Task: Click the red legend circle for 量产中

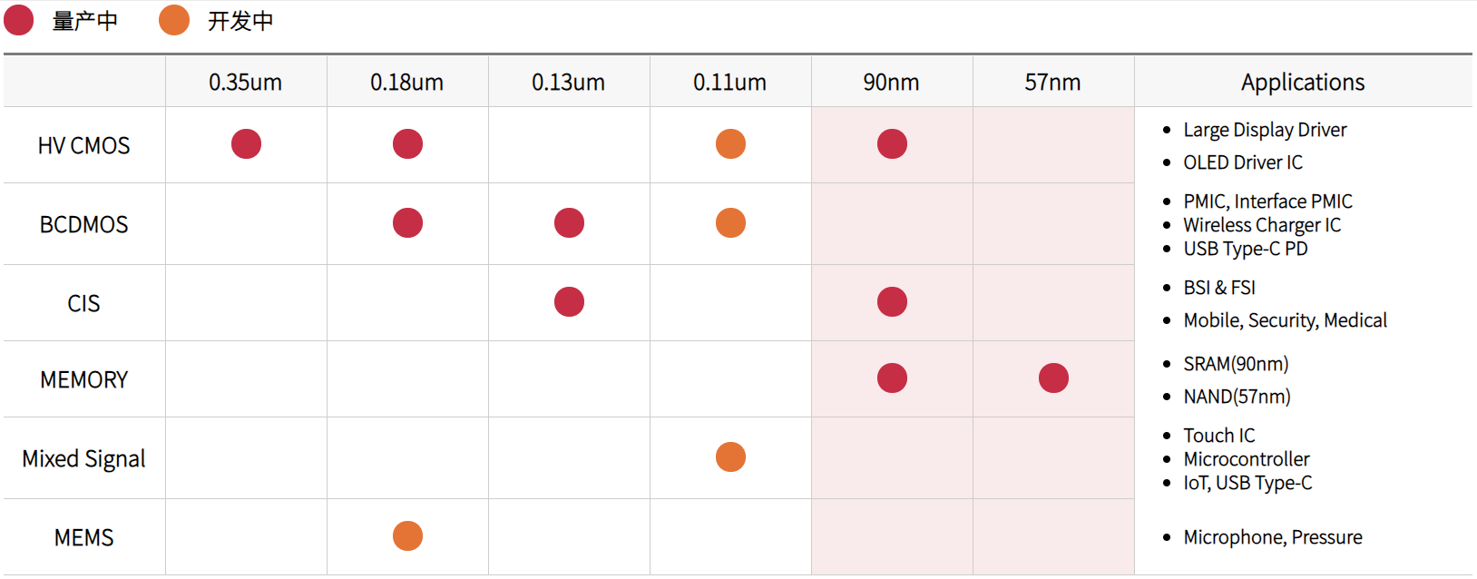Action: pos(19,20)
